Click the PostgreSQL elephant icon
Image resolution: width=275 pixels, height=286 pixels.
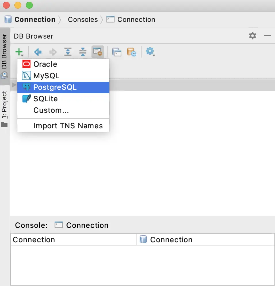pyautogui.click(x=26, y=87)
